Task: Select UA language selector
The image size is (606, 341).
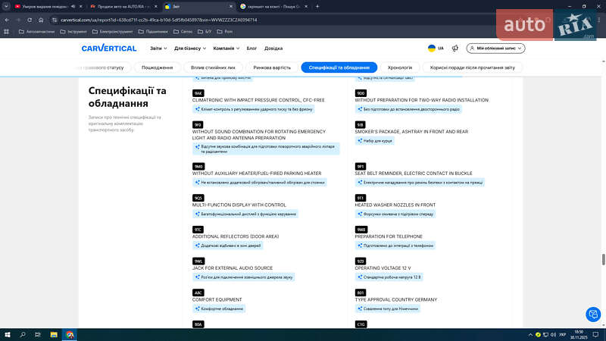Action: pyautogui.click(x=436, y=48)
